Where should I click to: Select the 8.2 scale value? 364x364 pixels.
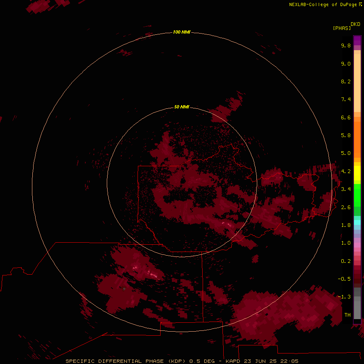click(x=346, y=81)
